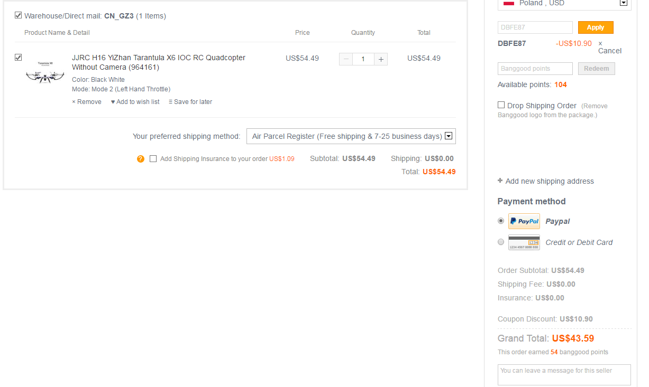
Task: Click the Shipping Fee US$0.00 line
Action: point(536,284)
